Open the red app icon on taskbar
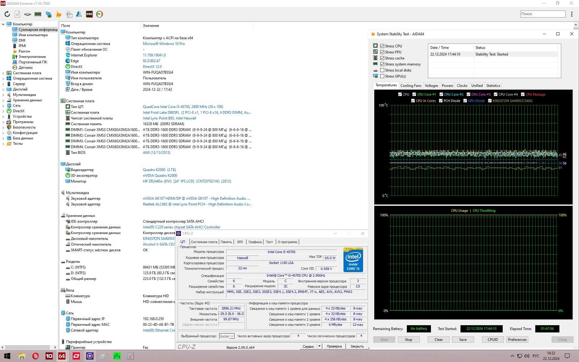The height and width of the screenshot is (362, 579). coord(76,356)
